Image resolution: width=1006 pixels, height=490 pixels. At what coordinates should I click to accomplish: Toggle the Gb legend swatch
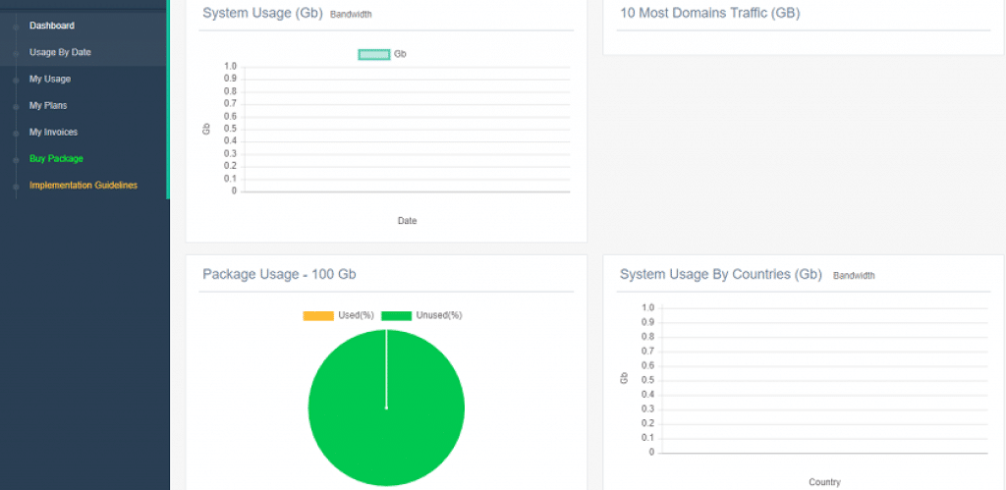tap(374, 55)
